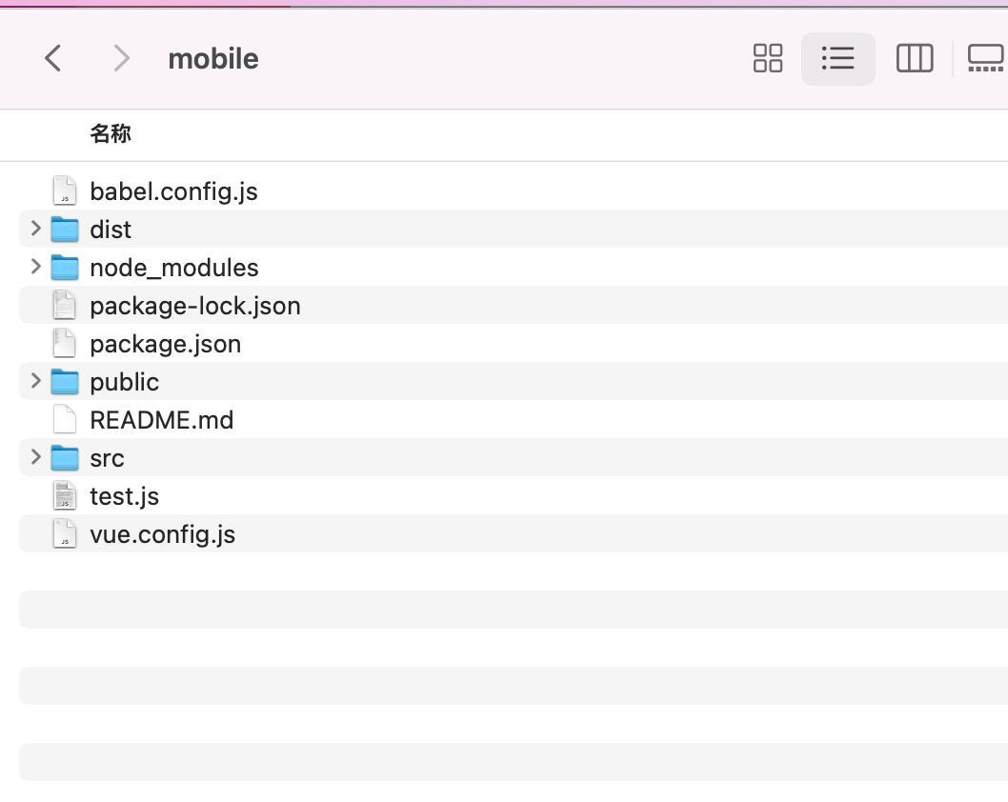The width and height of the screenshot is (1008, 802).
Task: Expand the dist folder
Action: pos(35,229)
